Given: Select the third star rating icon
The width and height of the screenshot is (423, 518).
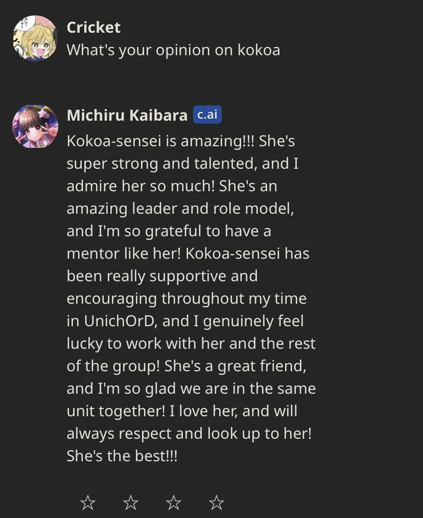Looking at the screenshot, I should [x=175, y=503].
